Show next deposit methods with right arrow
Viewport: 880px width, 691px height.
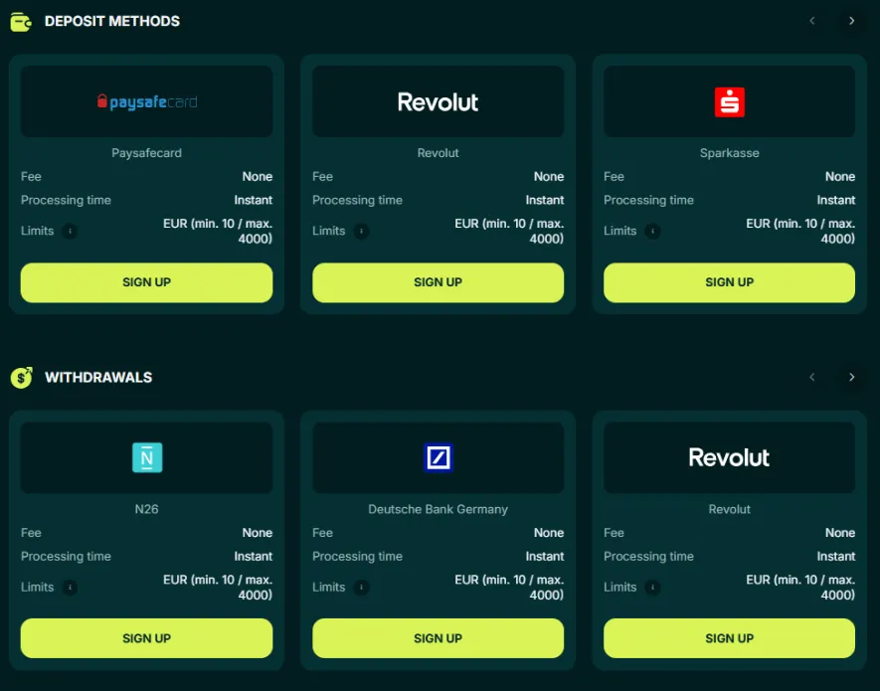point(851,21)
